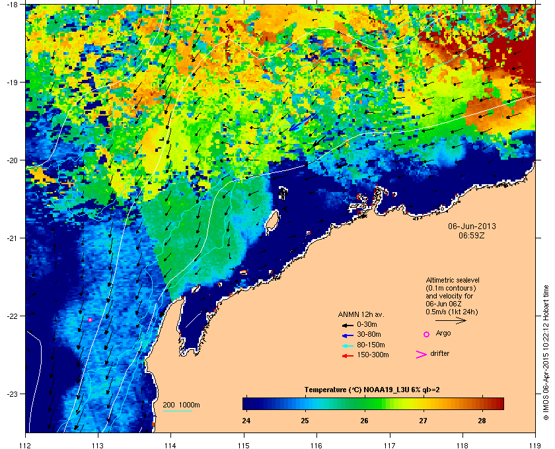Click the Argo float marker near 113E 22S
The height and width of the screenshot is (449, 555).
coord(91,320)
